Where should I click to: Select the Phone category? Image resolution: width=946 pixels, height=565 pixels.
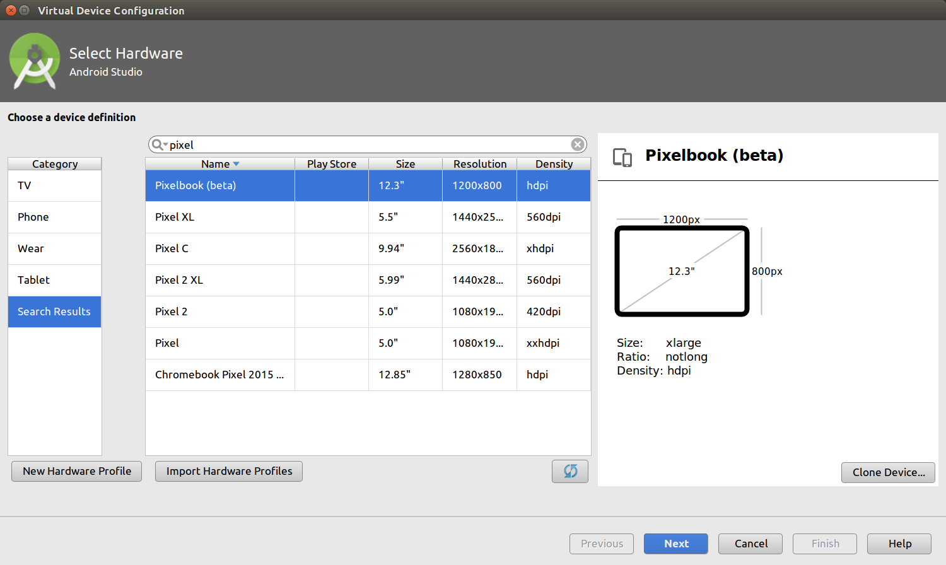(x=55, y=217)
